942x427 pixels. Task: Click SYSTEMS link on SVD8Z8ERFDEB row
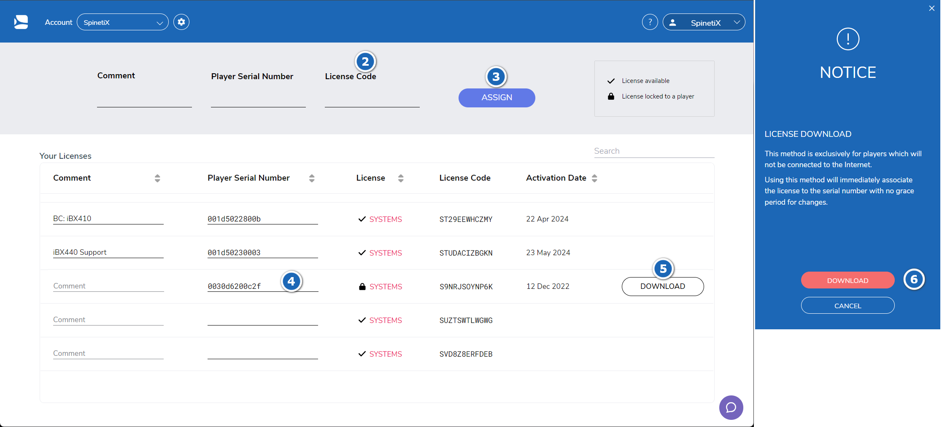(386, 354)
